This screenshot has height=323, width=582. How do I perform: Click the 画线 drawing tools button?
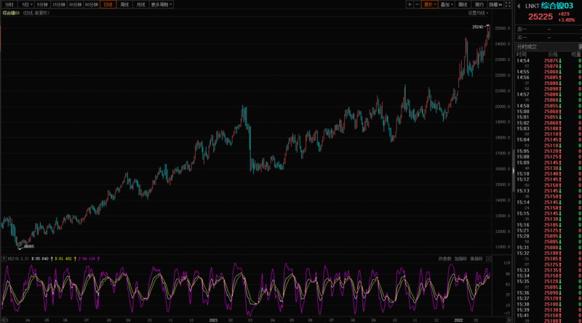coord(463,4)
